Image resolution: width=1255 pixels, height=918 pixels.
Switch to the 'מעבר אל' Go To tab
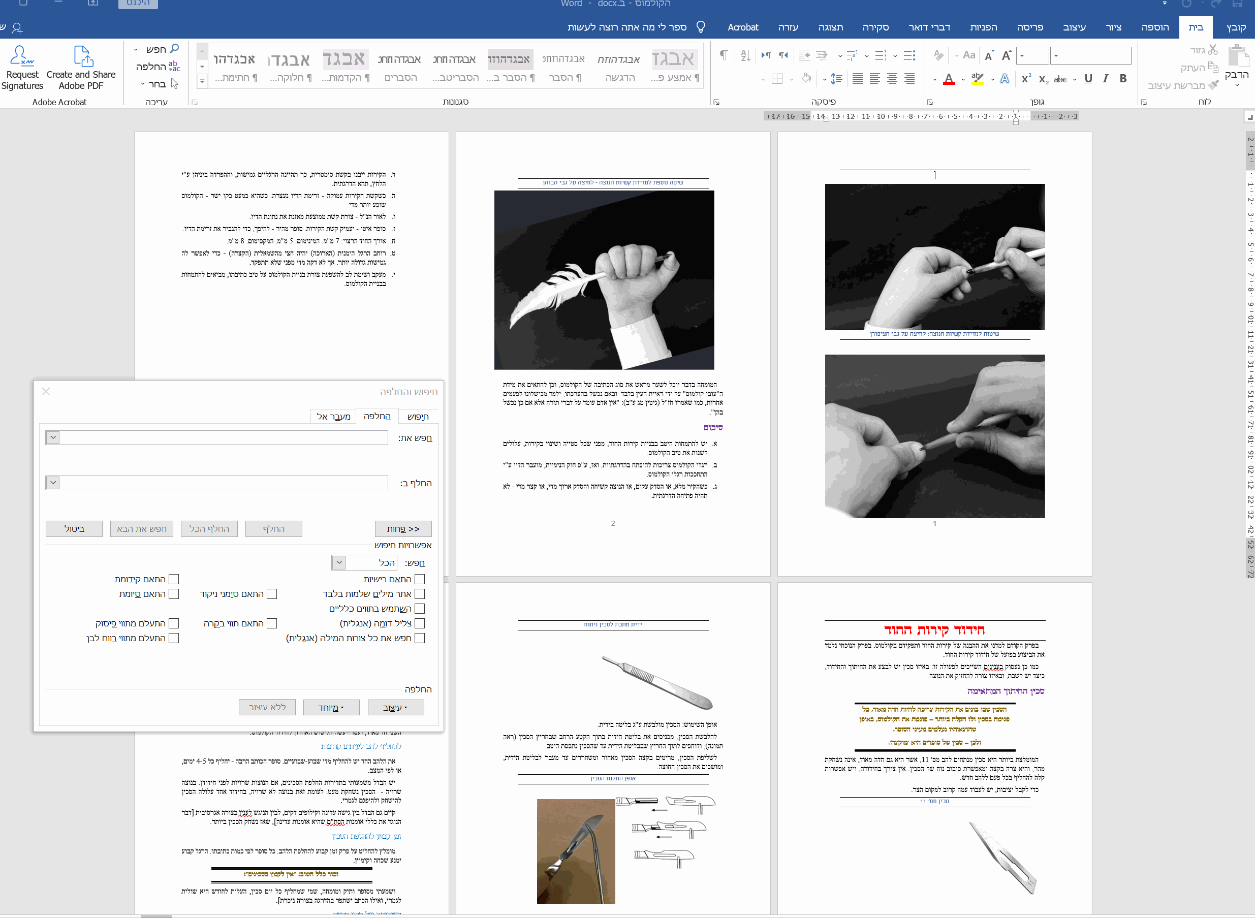(x=333, y=416)
